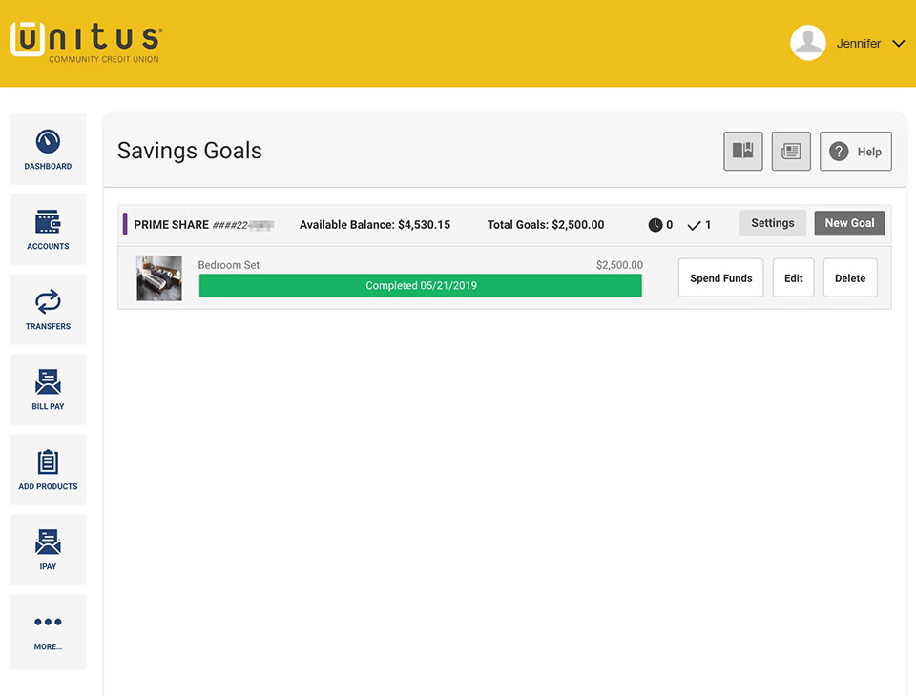This screenshot has height=696, width=916.
Task: Open the Dashboard gauge icon
Action: [48, 142]
